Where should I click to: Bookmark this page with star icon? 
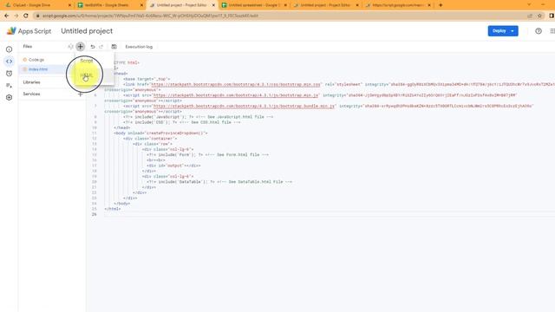click(539, 16)
